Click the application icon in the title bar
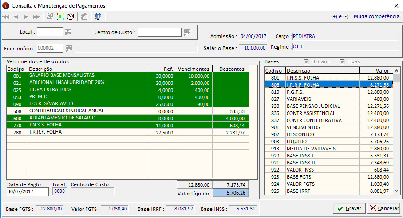The width and height of the screenshot is (403, 218). (6, 6)
